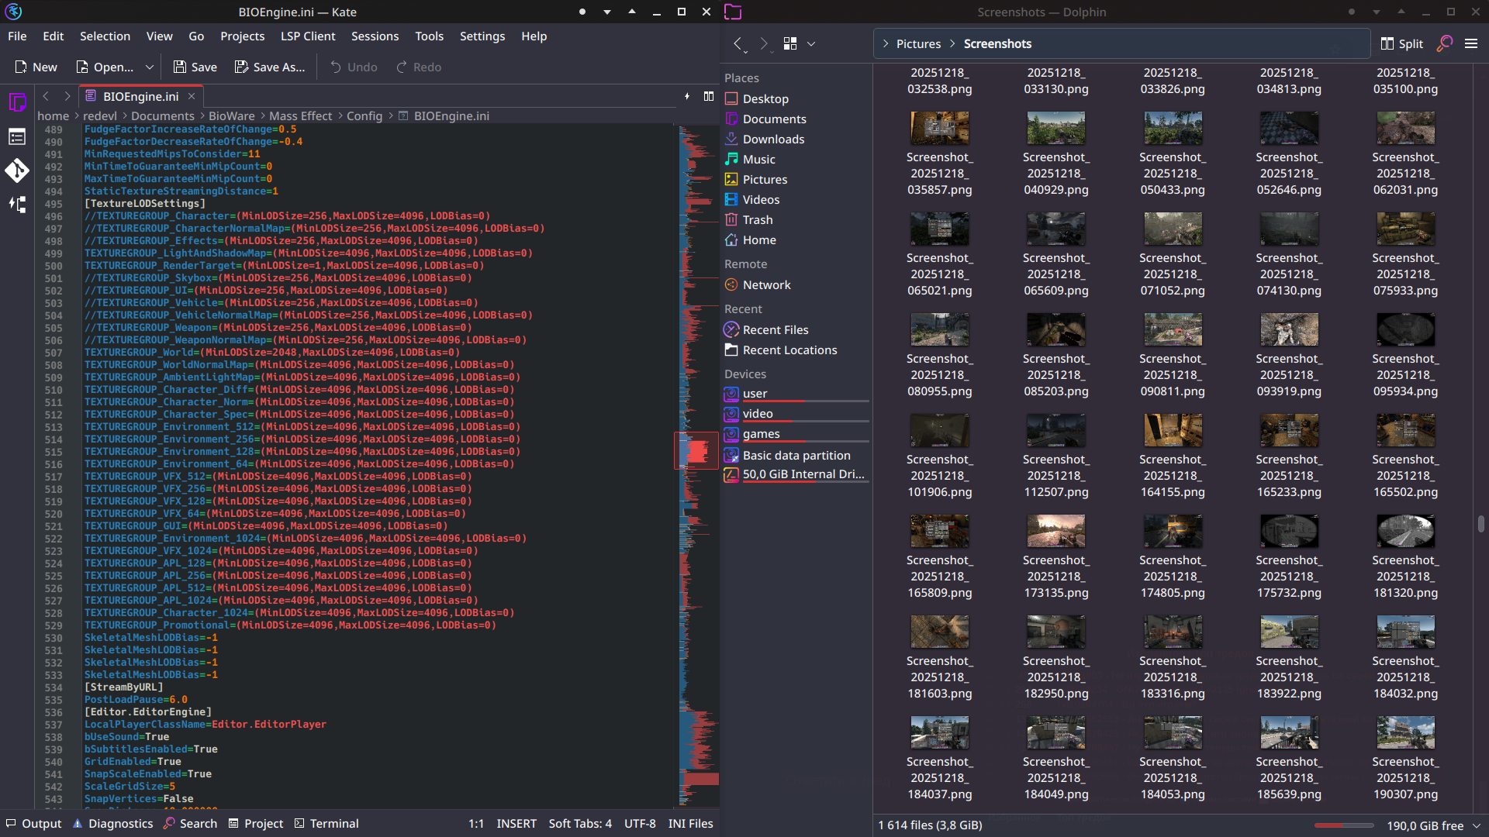Open the LSP Client menu
The width and height of the screenshot is (1489, 837).
[x=307, y=36]
